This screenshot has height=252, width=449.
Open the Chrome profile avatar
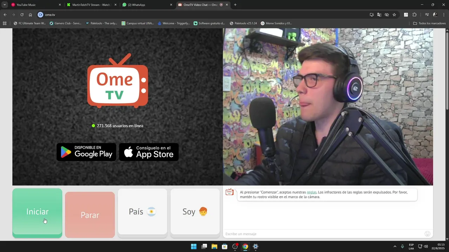coord(435,15)
